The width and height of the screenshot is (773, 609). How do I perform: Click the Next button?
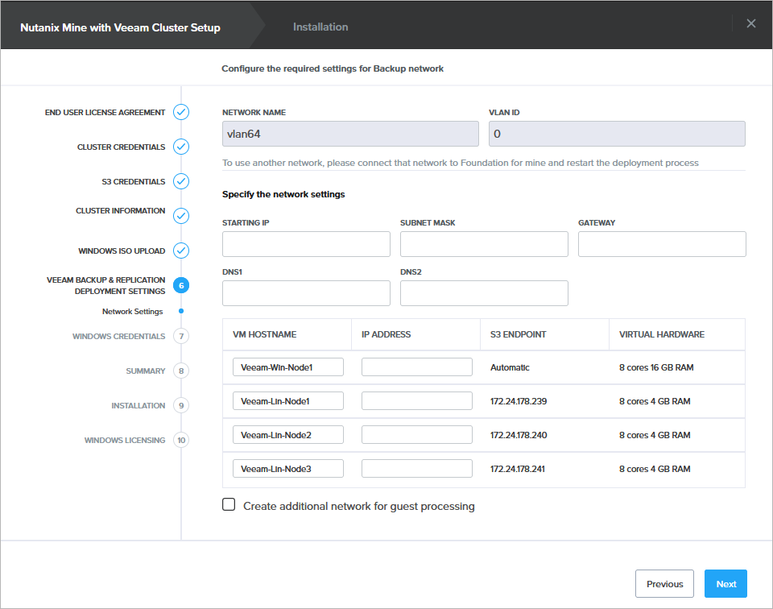point(725,584)
